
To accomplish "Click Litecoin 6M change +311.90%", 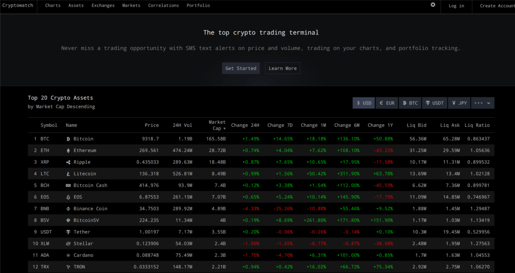I will (x=348, y=174).
